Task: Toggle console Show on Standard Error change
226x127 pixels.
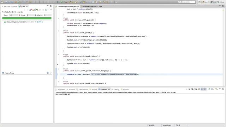Action: pos(205,89)
